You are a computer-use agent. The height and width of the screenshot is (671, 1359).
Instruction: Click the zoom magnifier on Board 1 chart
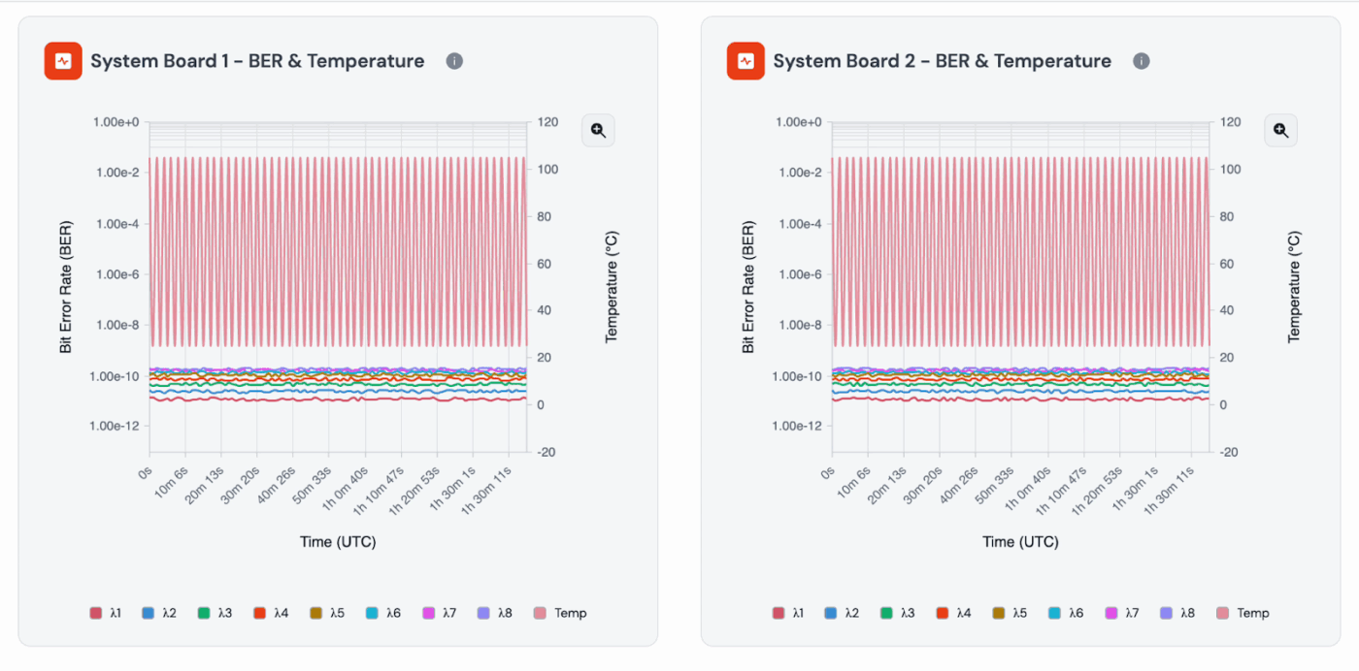(598, 130)
